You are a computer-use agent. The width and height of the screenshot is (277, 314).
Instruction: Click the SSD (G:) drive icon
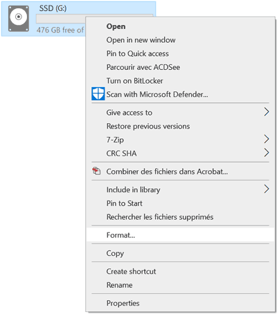[19, 19]
